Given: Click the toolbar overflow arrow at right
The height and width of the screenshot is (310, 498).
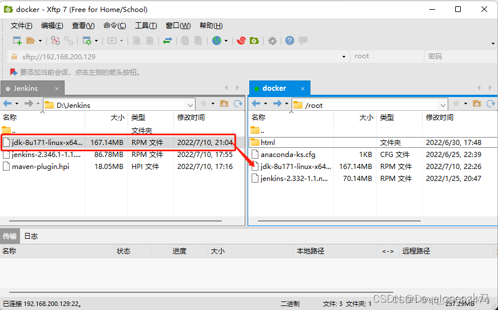Looking at the screenshot, I should [x=493, y=43].
